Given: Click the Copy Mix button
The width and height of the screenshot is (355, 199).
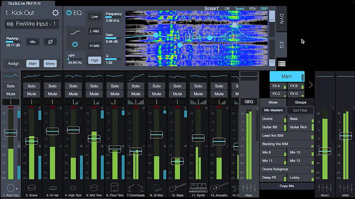Looking at the screenshot, I should (286, 186).
